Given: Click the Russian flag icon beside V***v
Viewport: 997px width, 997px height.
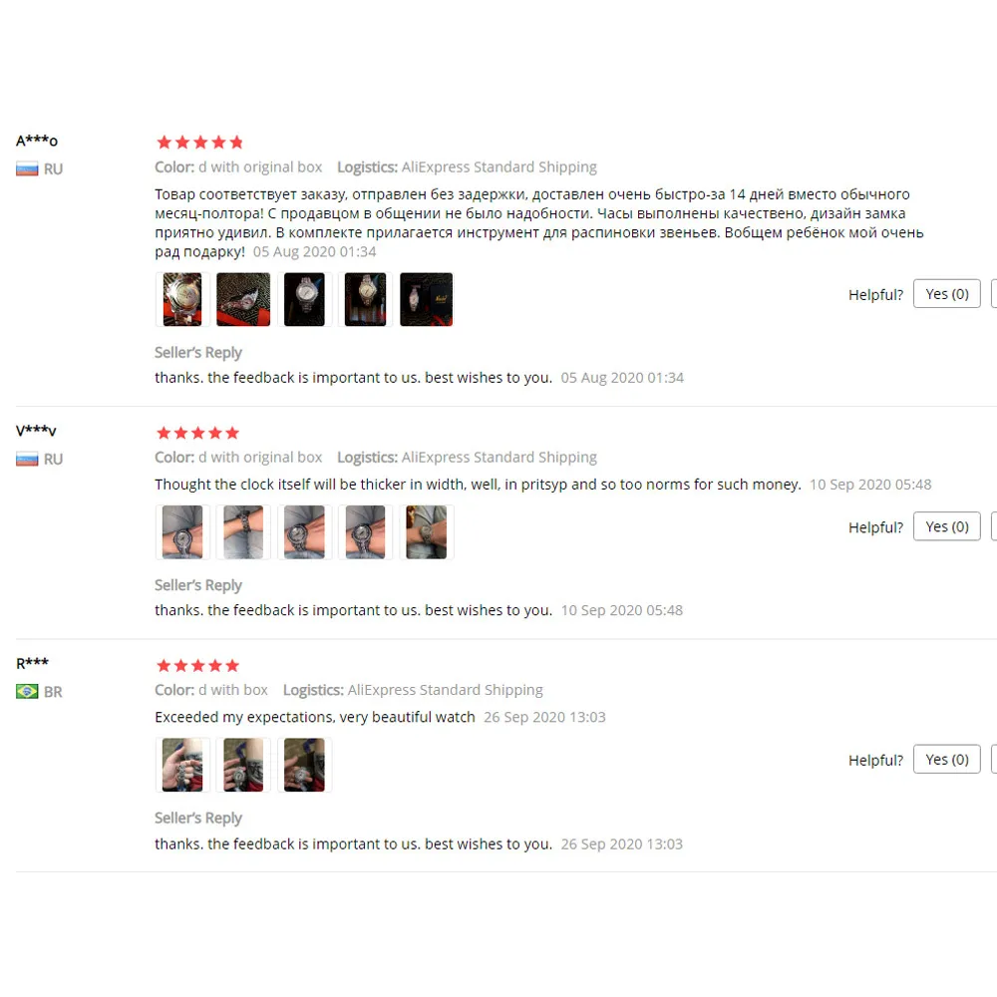Looking at the screenshot, I should click(27, 459).
